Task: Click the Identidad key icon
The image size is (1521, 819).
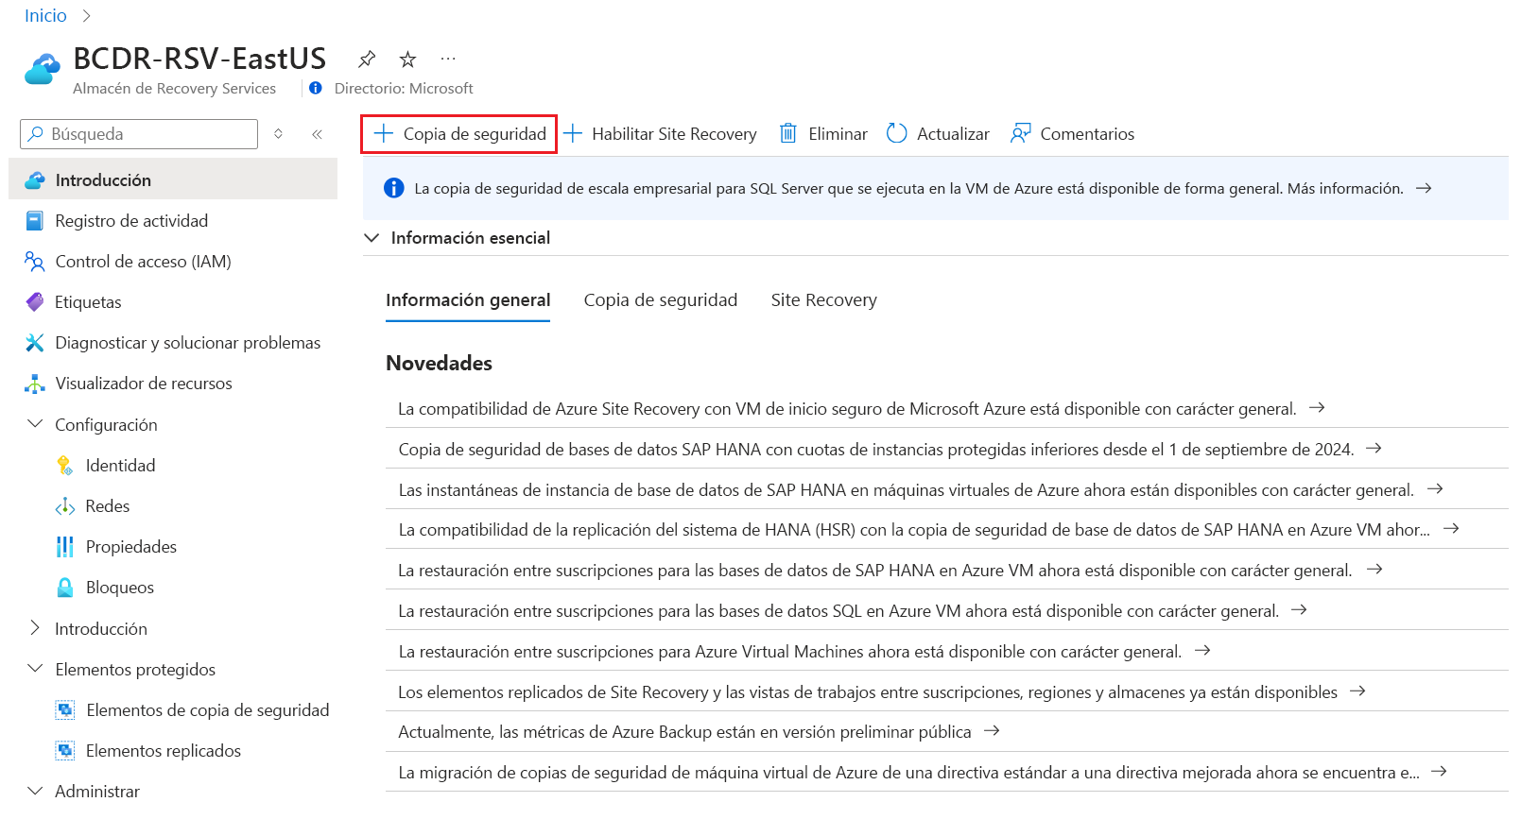Action: click(x=65, y=465)
